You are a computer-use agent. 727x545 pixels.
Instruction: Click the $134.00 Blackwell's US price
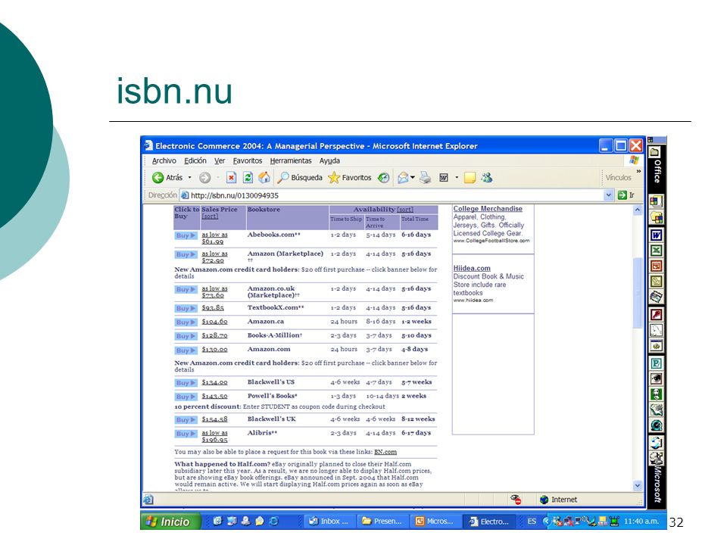(214, 382)
